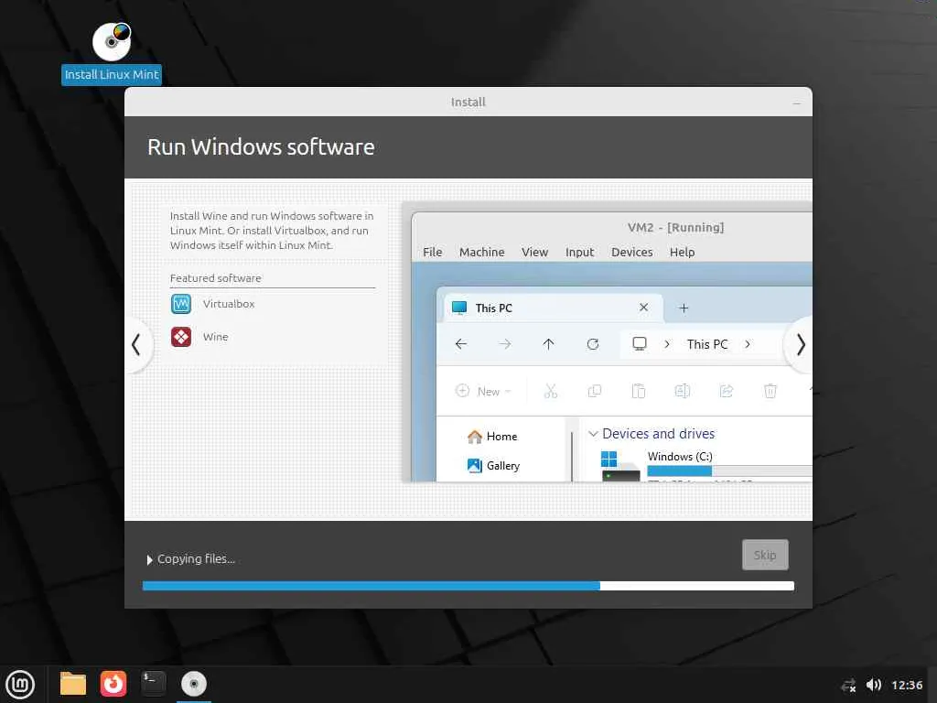The height and width of the screenshot is (703, 937).
Task: Expand the chevron before This PC breadcrumb
Action: click(667, 344)
